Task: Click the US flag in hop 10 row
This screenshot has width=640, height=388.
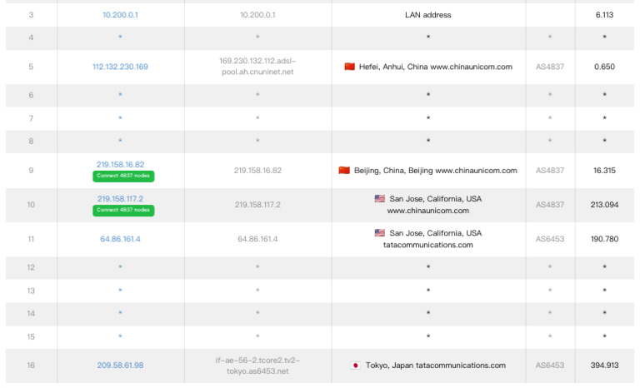Action: pos(380,199)
